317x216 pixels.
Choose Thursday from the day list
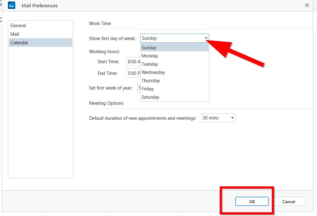pos(175,81)
